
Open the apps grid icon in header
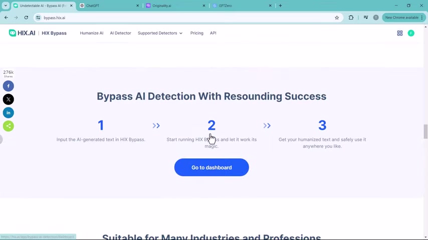(400, 33)
